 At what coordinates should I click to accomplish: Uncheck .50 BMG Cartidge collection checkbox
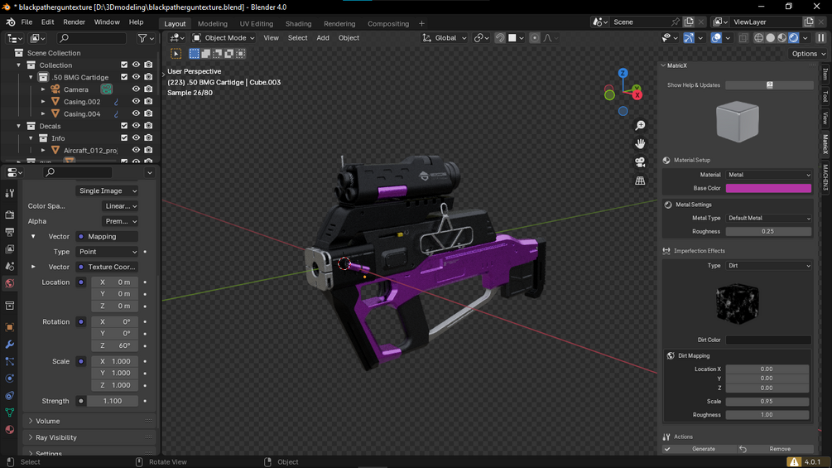pyautogui.click(x=124, y=77)
